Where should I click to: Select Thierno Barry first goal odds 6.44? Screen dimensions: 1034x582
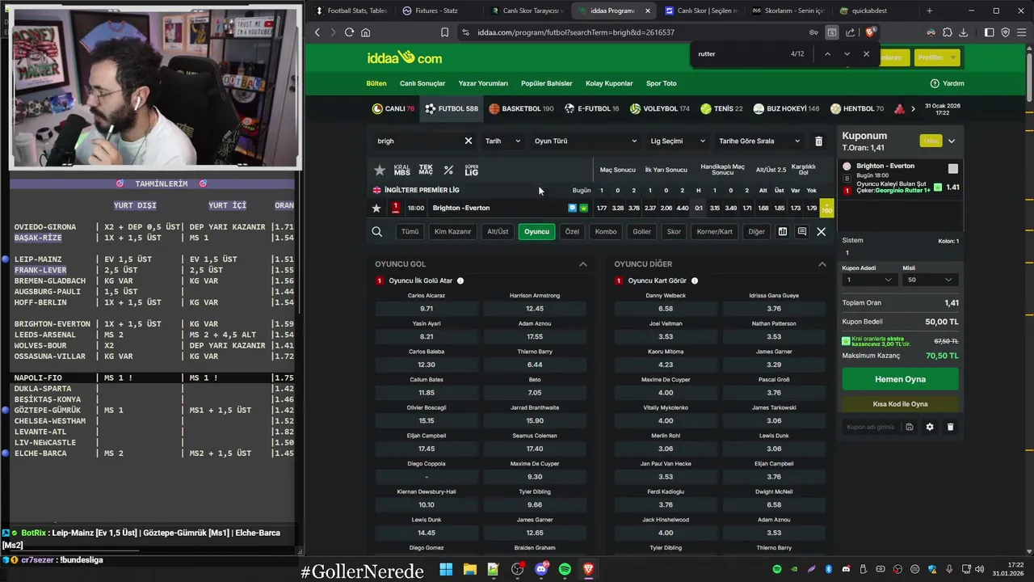535,365
